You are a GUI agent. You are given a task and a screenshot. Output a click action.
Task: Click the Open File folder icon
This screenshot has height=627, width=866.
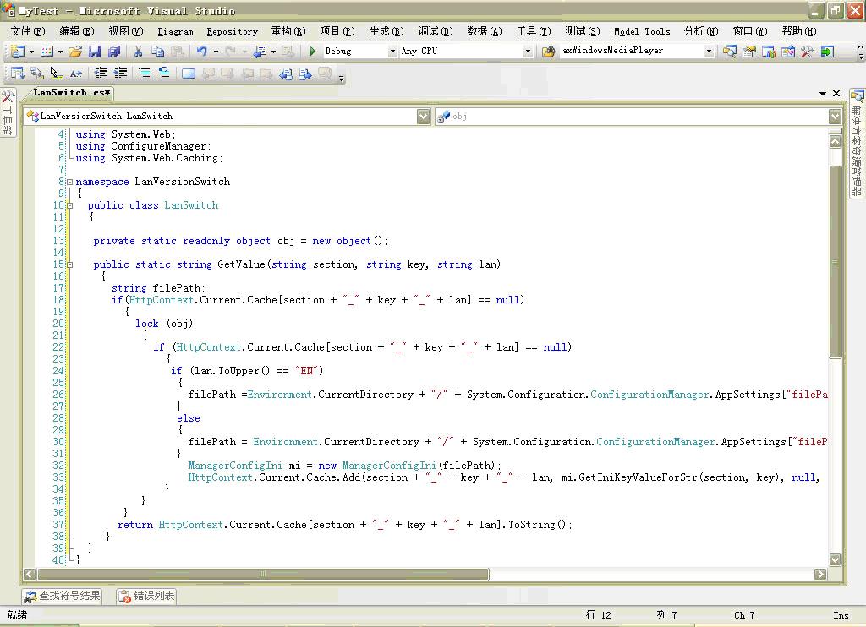[75, 52]
